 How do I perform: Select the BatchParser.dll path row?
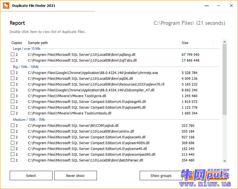pyautogui.click(x=86, y=160)
